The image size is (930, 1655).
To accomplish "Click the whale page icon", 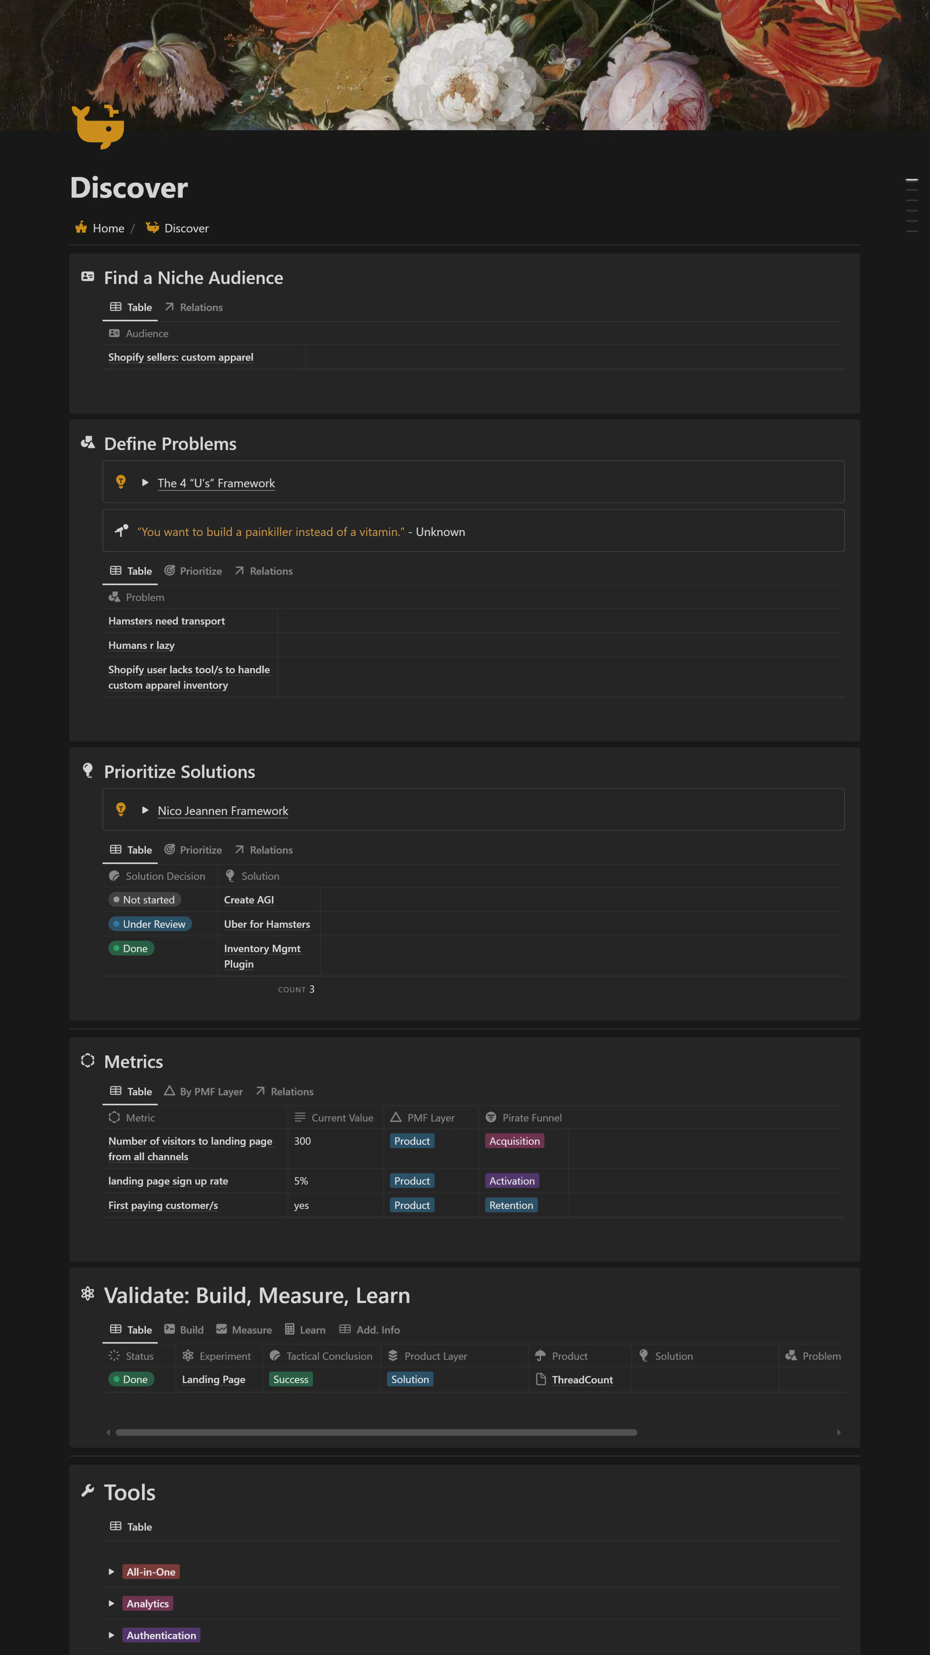I will click(98, 127).
